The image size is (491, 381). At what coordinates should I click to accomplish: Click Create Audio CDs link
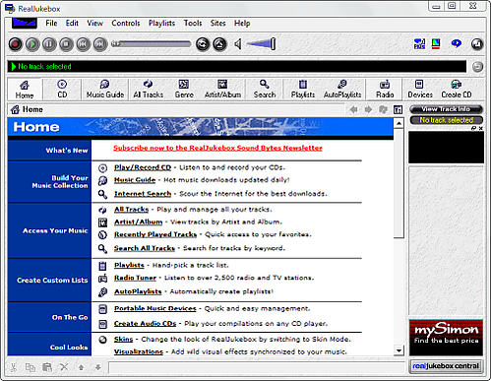[145, 324]
